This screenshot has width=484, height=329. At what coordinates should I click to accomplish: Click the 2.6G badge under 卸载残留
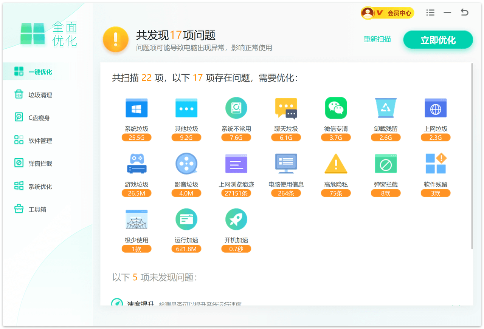tap(386, 137)
